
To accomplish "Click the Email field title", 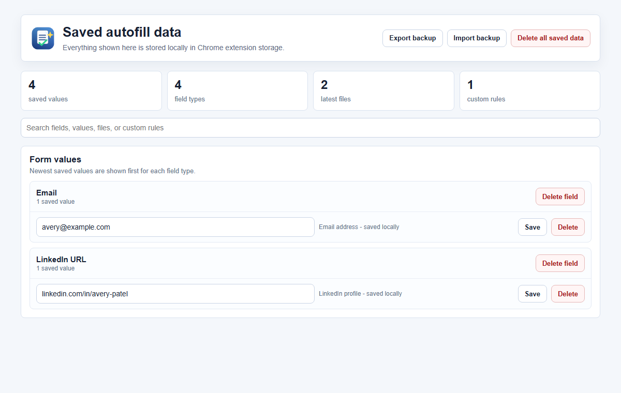I will tap(47, 193).
